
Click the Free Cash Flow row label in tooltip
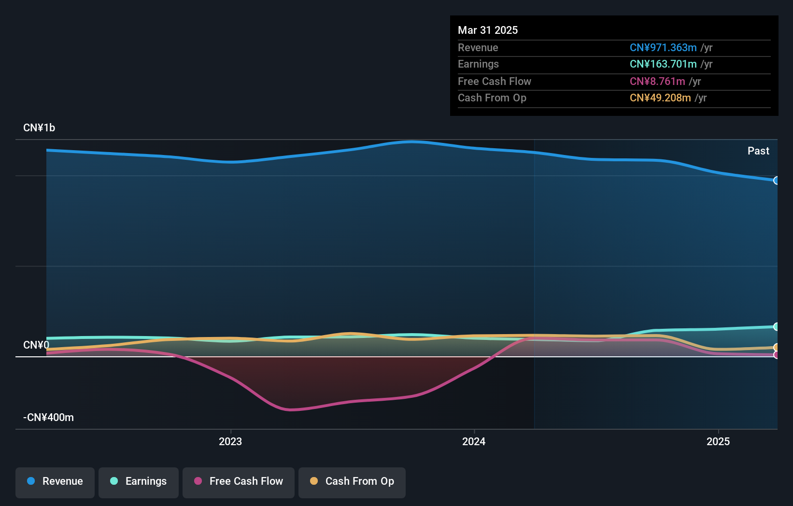(x=495, y=82)
